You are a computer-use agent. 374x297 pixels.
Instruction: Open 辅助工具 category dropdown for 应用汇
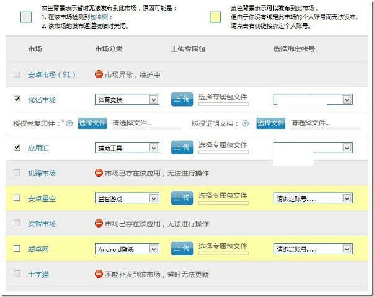127,148
